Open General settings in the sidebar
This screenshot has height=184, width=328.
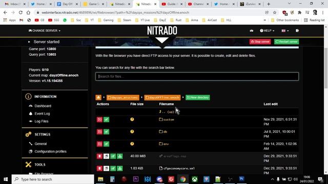point(40,144)
